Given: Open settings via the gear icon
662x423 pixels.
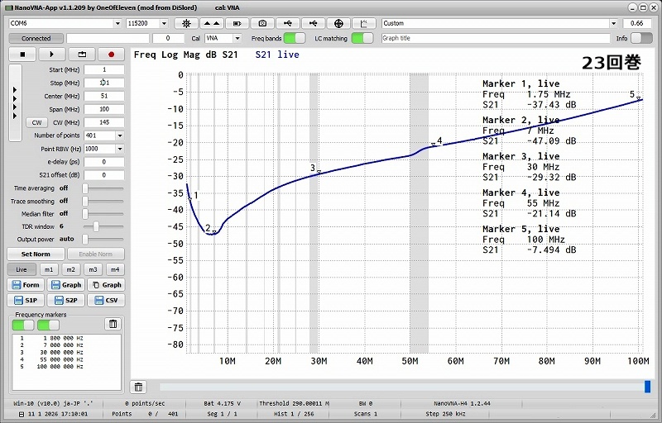Looking at the screenshot, I should pyautogui.click(x=186, y=23).
